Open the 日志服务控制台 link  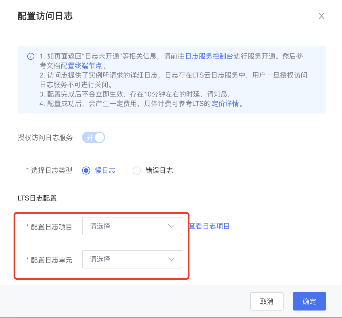(x=209, y=56)
